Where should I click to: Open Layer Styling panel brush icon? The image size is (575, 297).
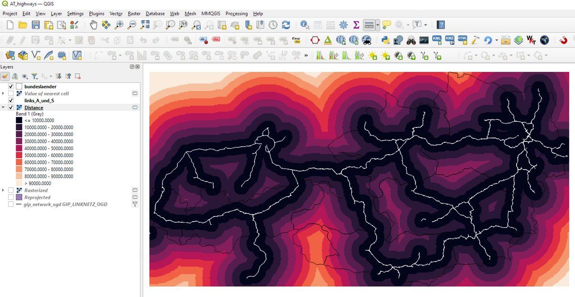coord(5,76)
